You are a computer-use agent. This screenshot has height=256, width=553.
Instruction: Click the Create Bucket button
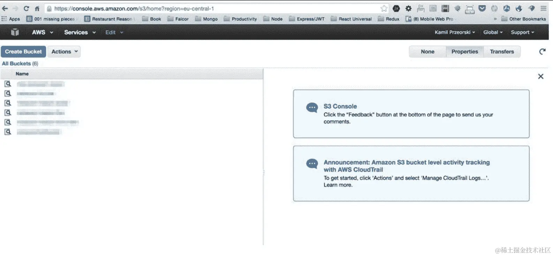(x=23, y=52)
